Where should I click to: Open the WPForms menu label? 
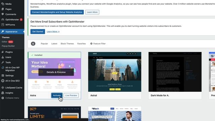click(10, 25)
